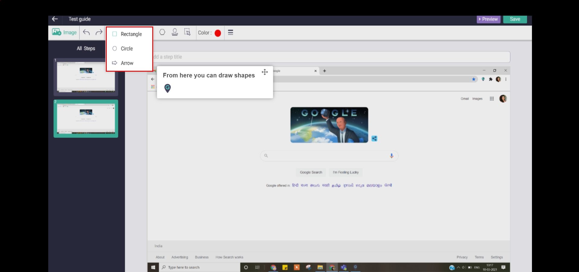Select the dotted selection cursor tool

[x=187, y=32]
